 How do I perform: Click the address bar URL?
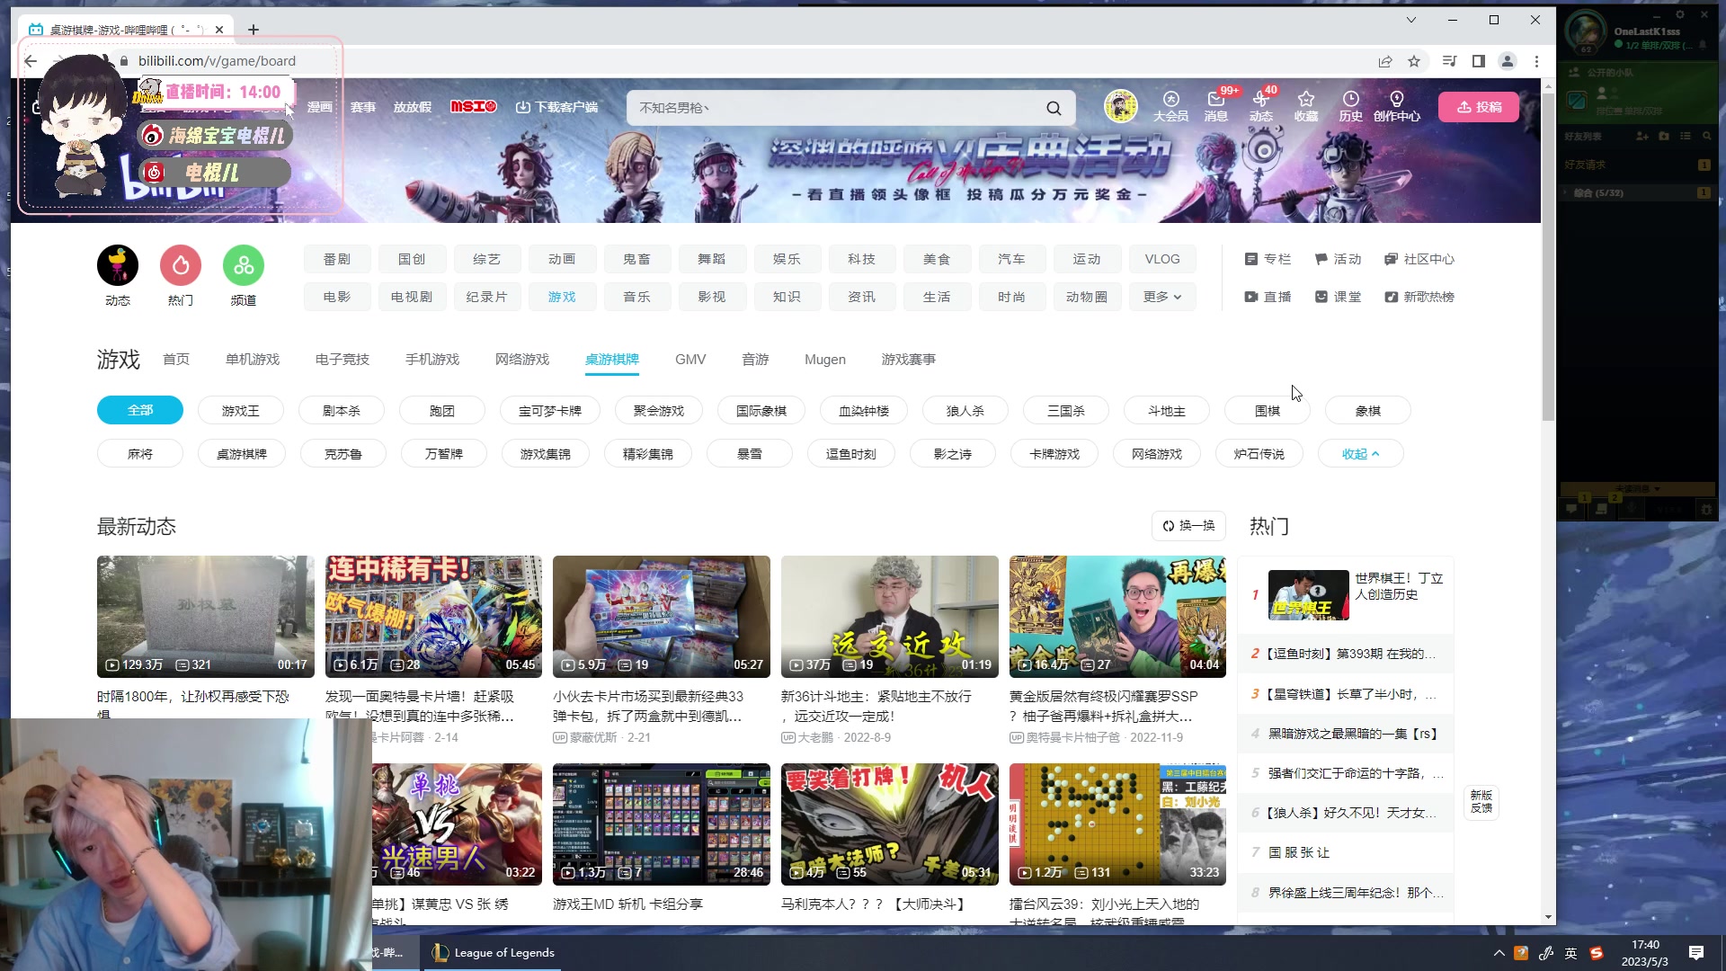pos(217,61)
